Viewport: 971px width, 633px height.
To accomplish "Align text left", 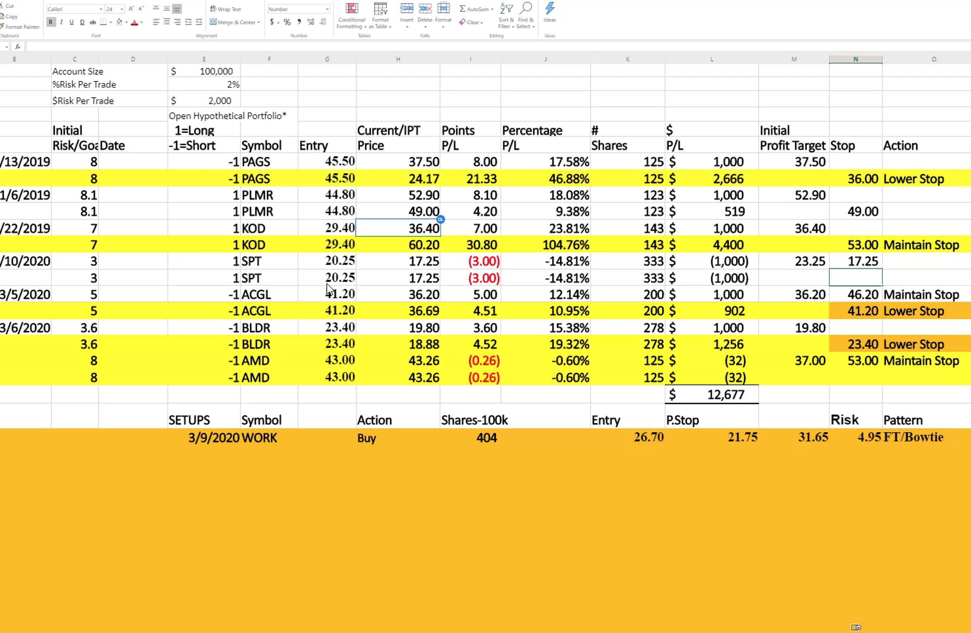I will pos(156,22).
